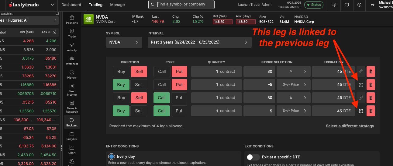Set fourth leg type to Put

[179, 111]
